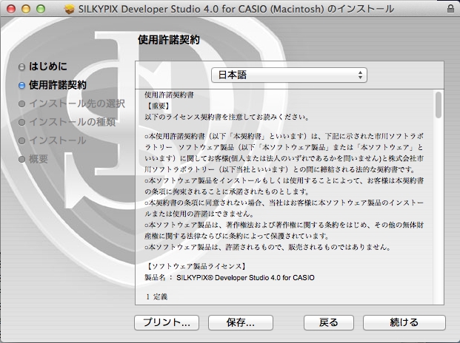Screen dimensions: 460x343
Task: Click the 【重要】 line in license text
Action: click(159, 106)
